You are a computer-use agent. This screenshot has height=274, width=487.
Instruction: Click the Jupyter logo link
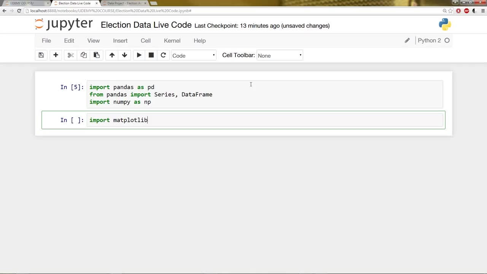[64, 24]
